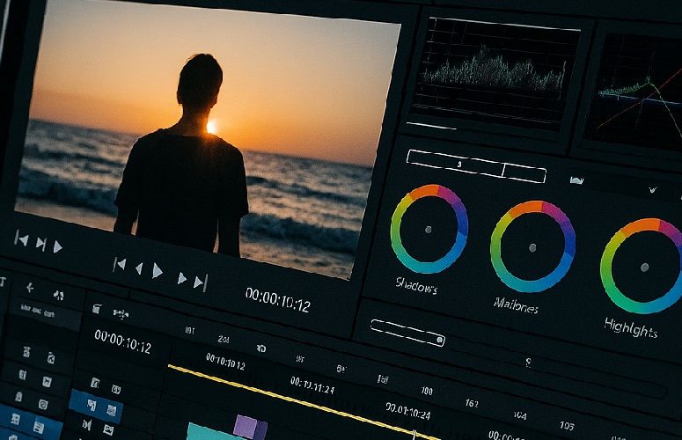Adjust the Shadows color wheel

pyautogui.click(x=429, y=229)
